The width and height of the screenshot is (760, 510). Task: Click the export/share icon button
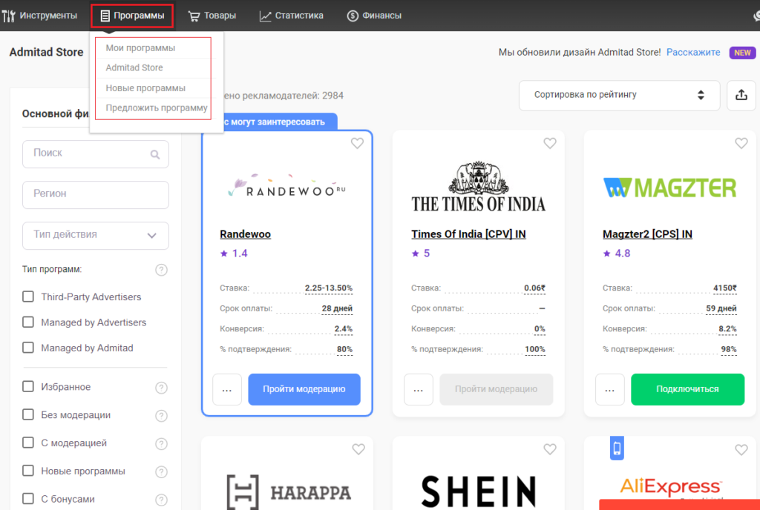(x=741, y=96)
